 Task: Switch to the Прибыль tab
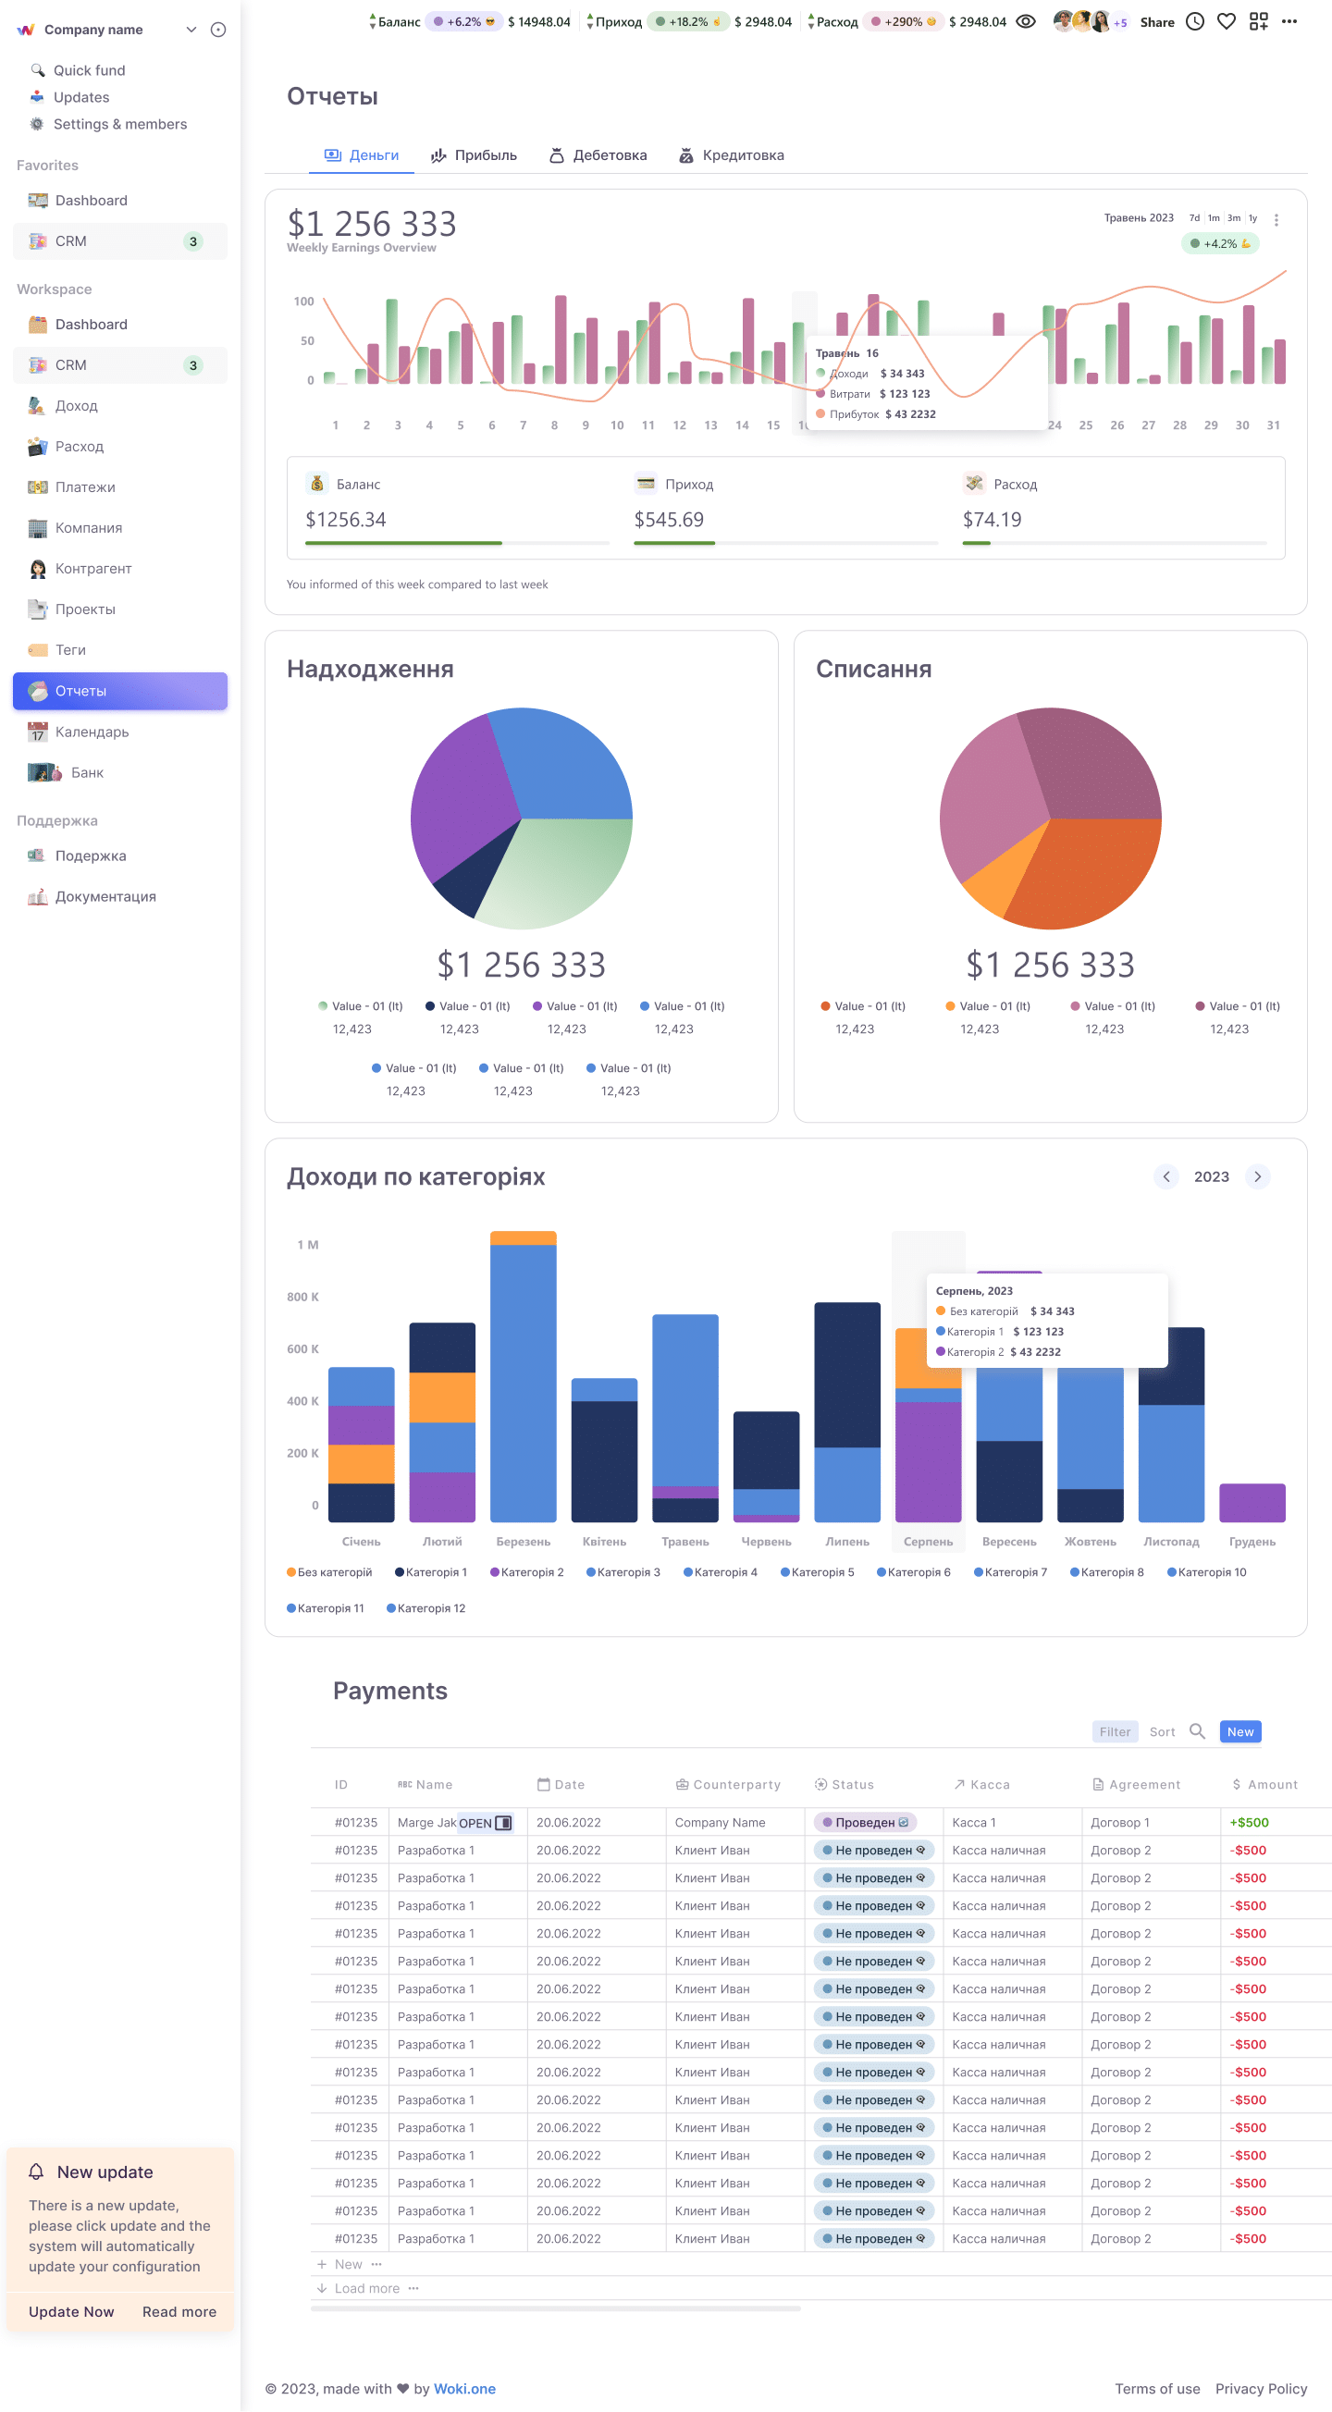point(474,155)
